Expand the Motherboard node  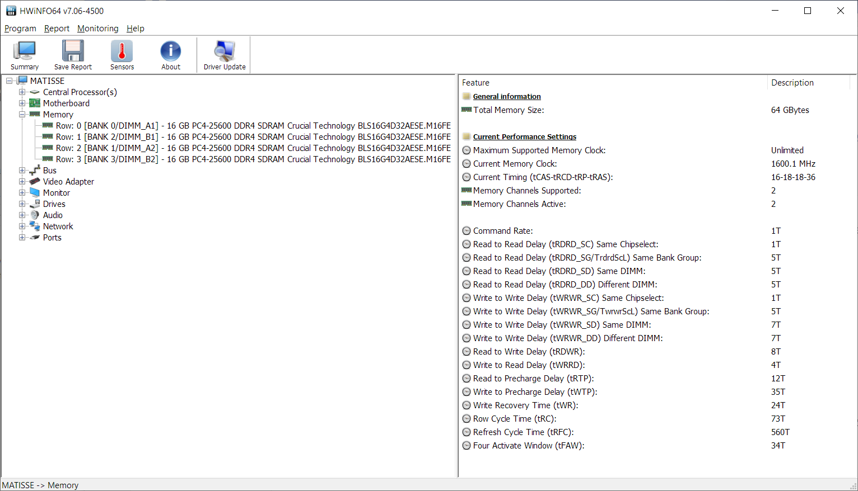click(x=22, y=103)
